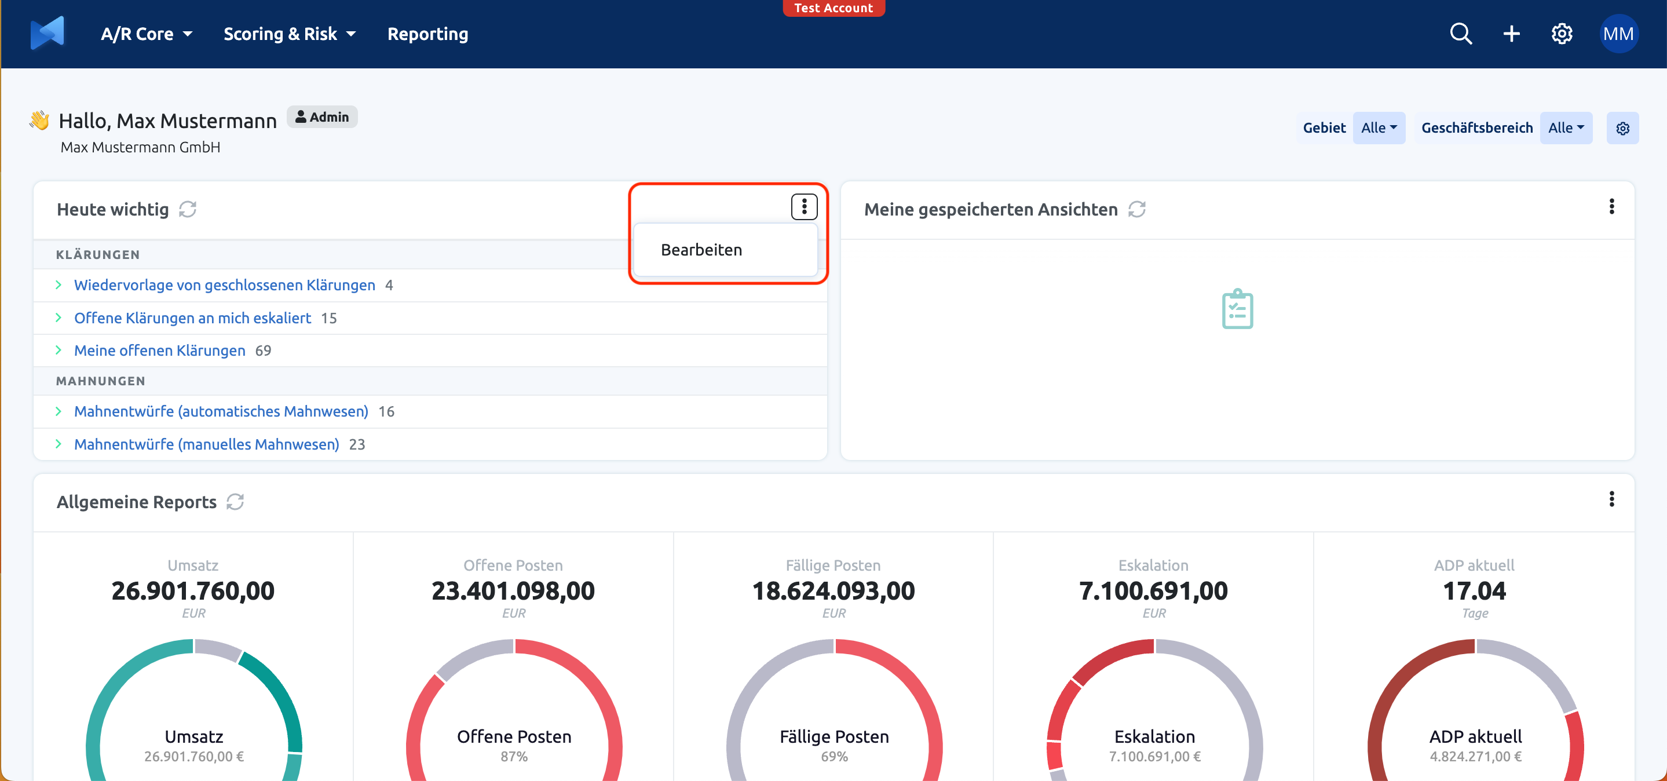Open three-dot menu of Allgemeine Reports
Viewport: 1667px width, 781px height.
click(1611, 499)
